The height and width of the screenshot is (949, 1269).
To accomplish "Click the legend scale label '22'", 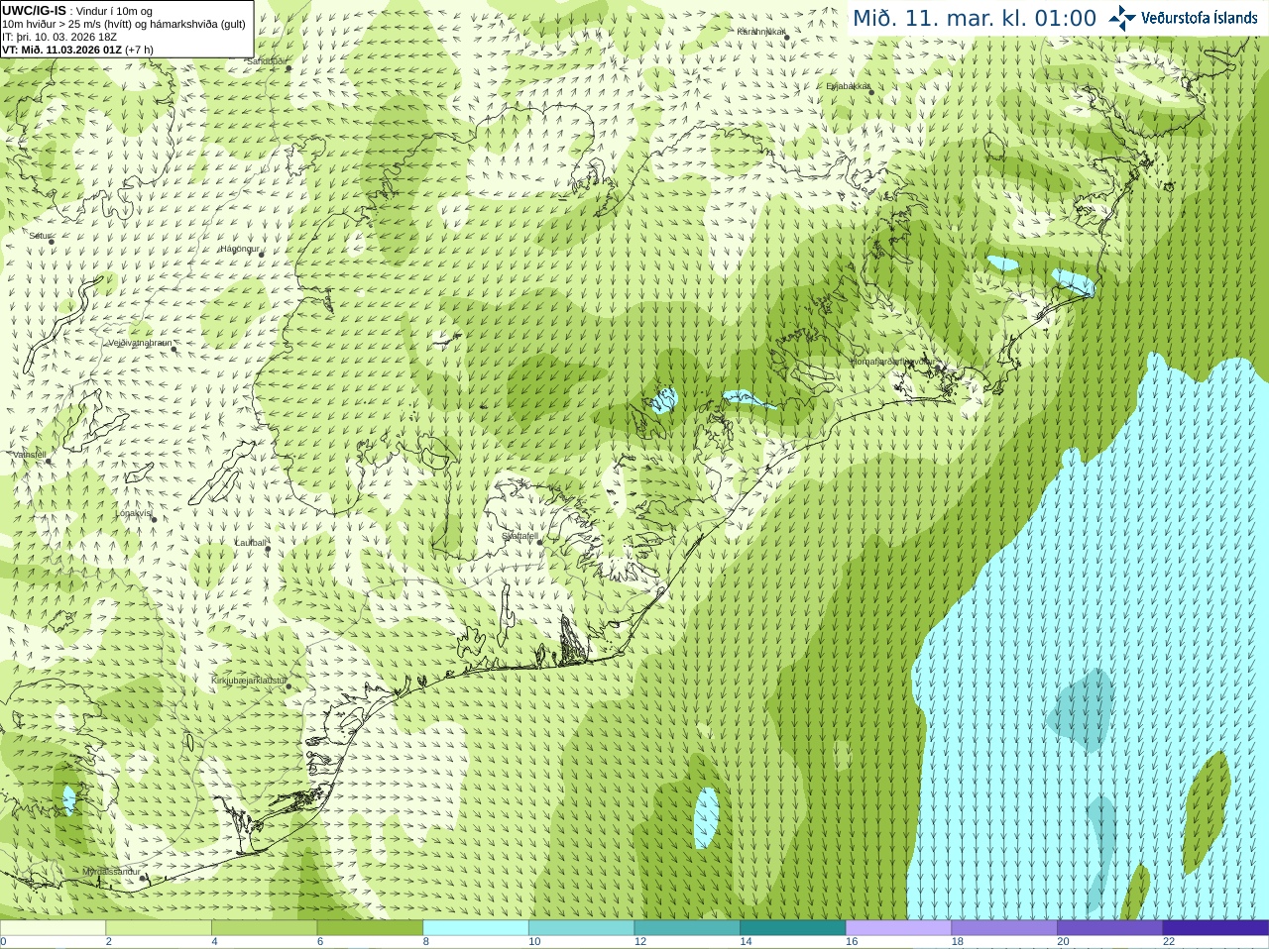I will click(x=1169, y=942).
